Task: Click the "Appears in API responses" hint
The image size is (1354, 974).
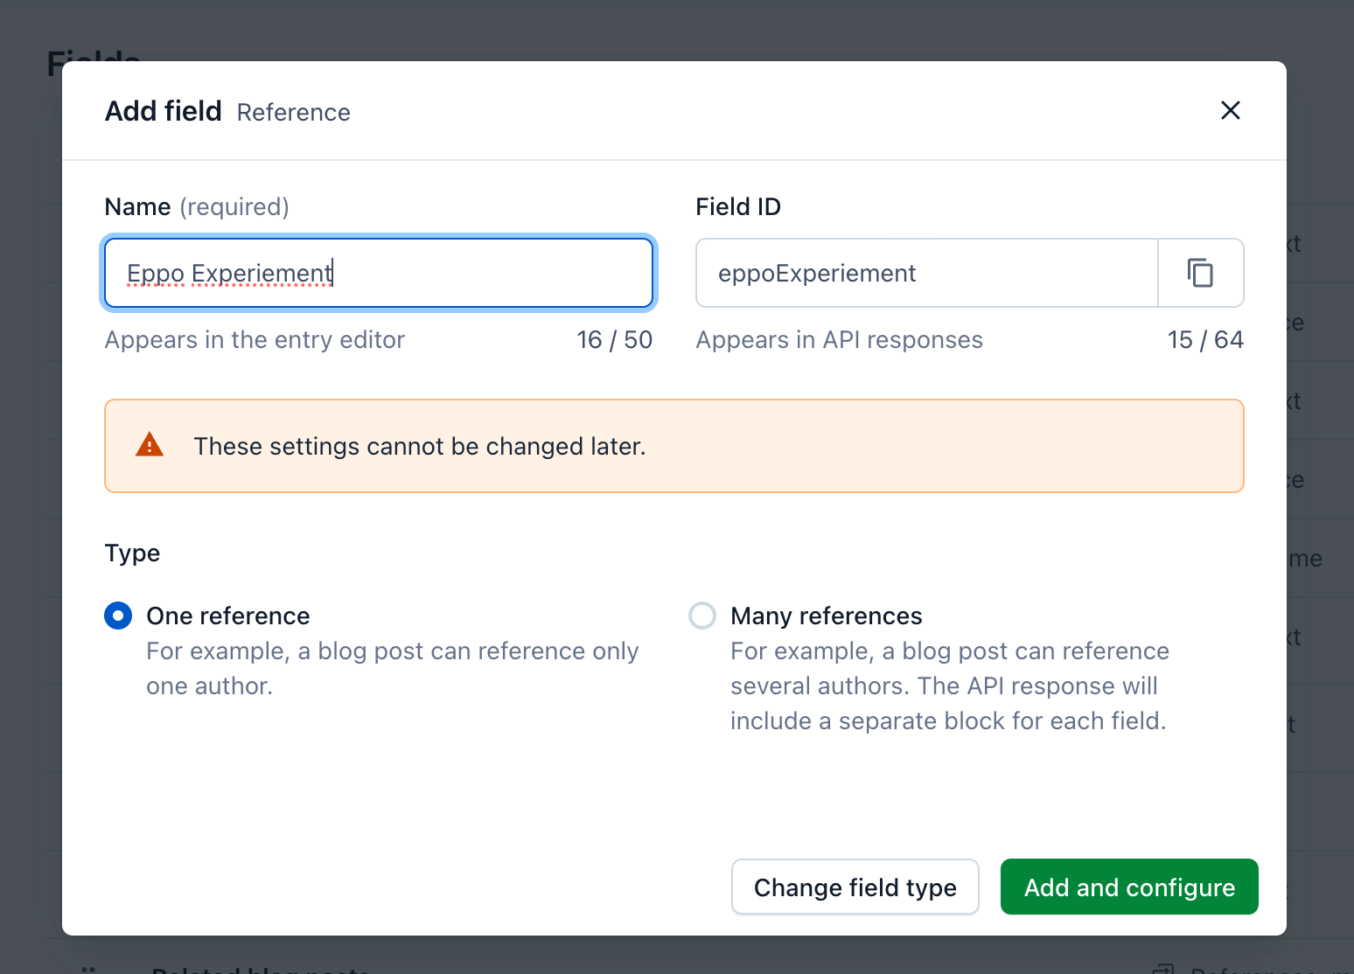Action: click(x=839, y=339)
